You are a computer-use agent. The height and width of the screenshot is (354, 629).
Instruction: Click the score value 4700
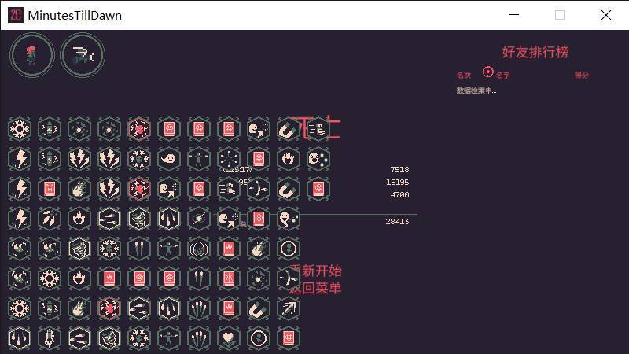pos(399,194)
